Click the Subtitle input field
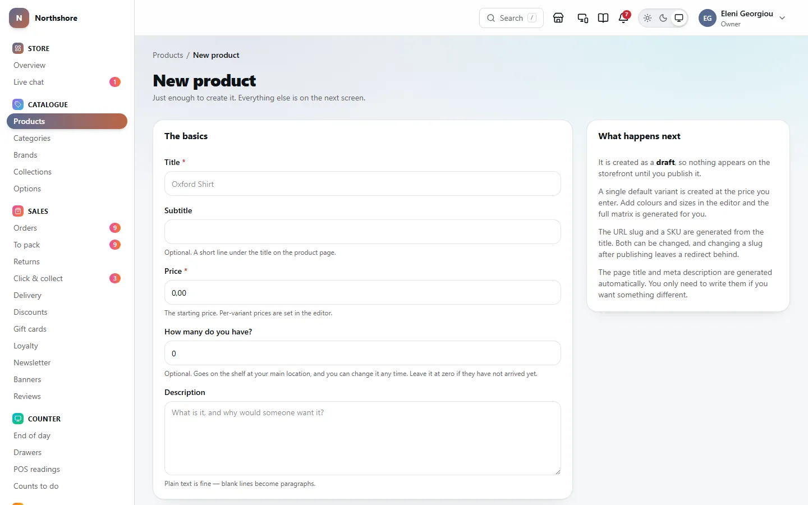The height and width of the screenshot is (505, 808). pos(362,232)
